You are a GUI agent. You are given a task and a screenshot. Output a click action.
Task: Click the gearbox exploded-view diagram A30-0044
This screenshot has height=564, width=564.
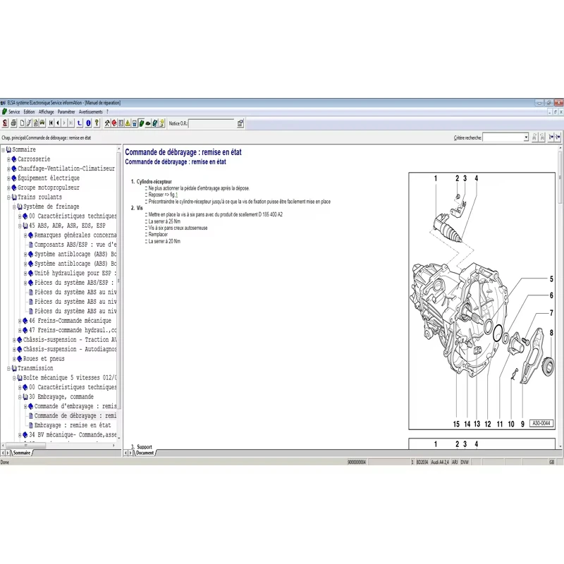point(482,301)
